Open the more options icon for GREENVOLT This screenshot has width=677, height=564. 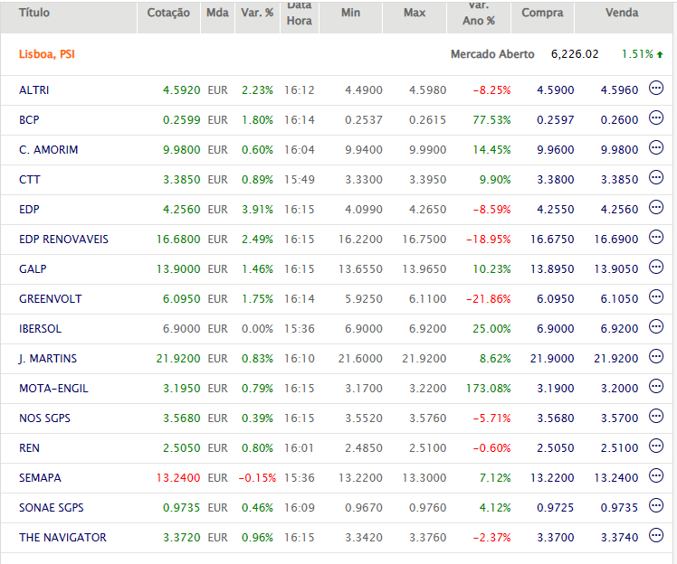[656, 297]
